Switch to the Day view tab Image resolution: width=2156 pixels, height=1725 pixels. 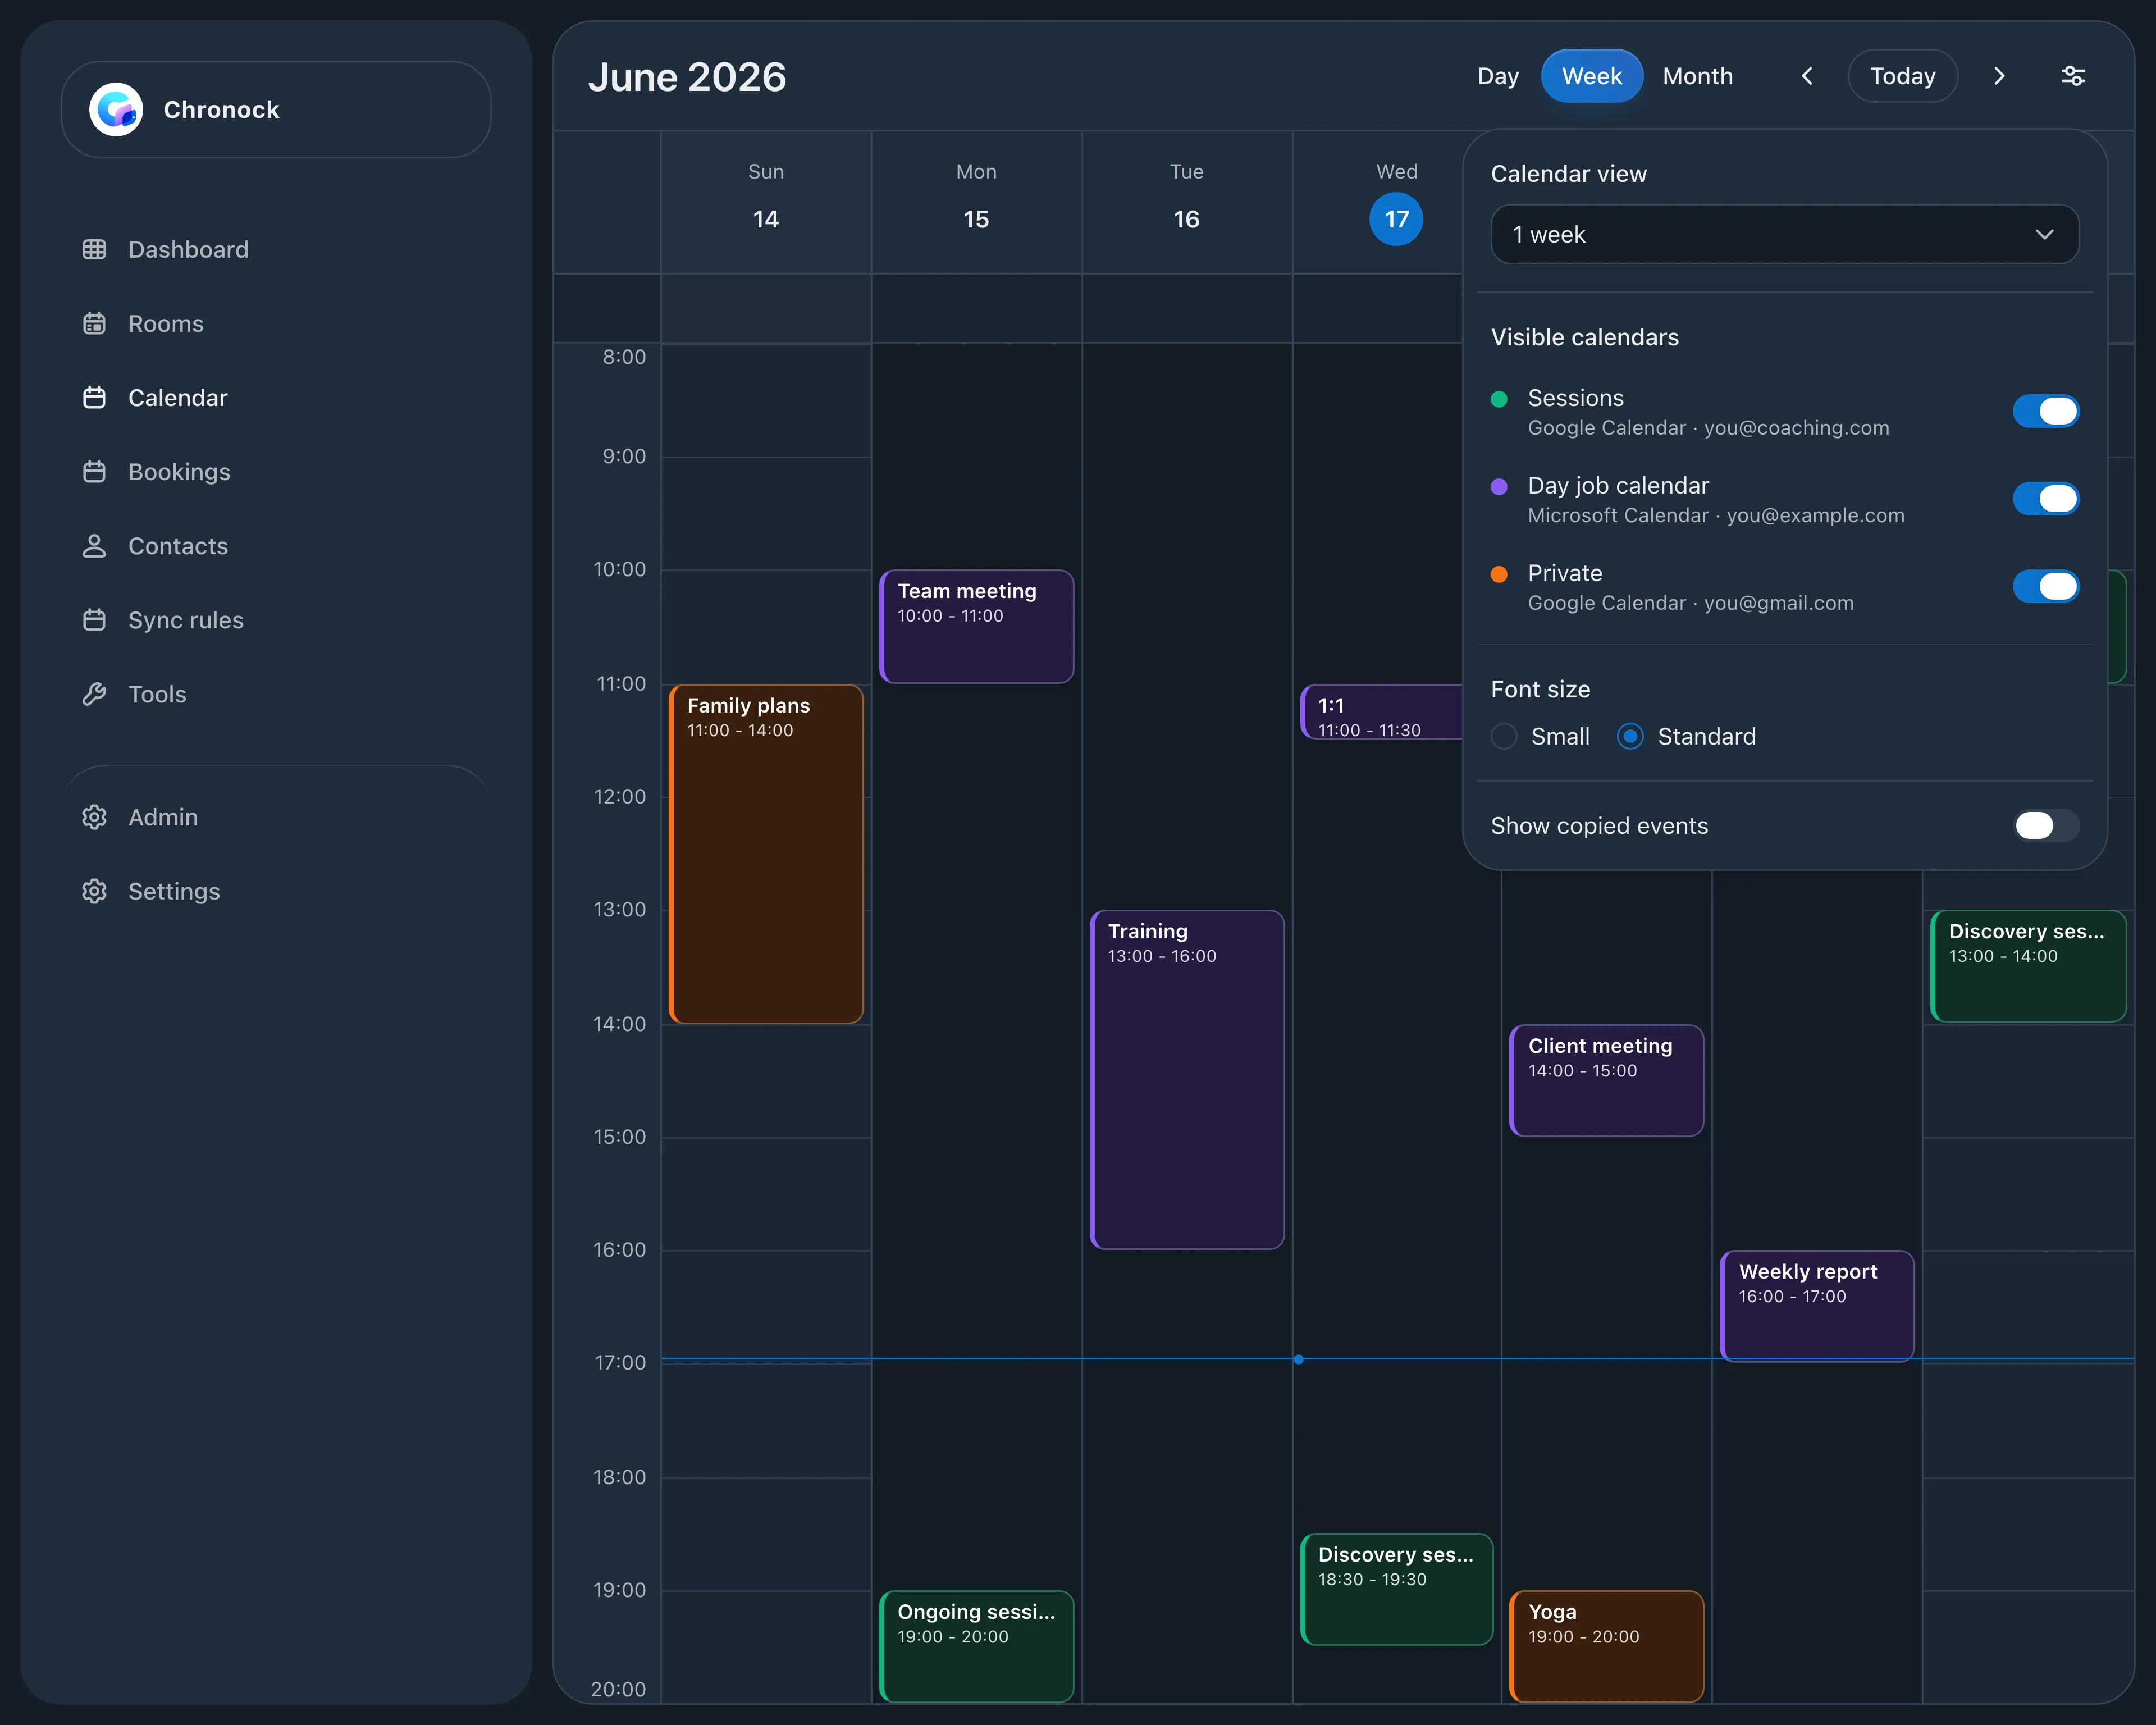point(1497,76)
